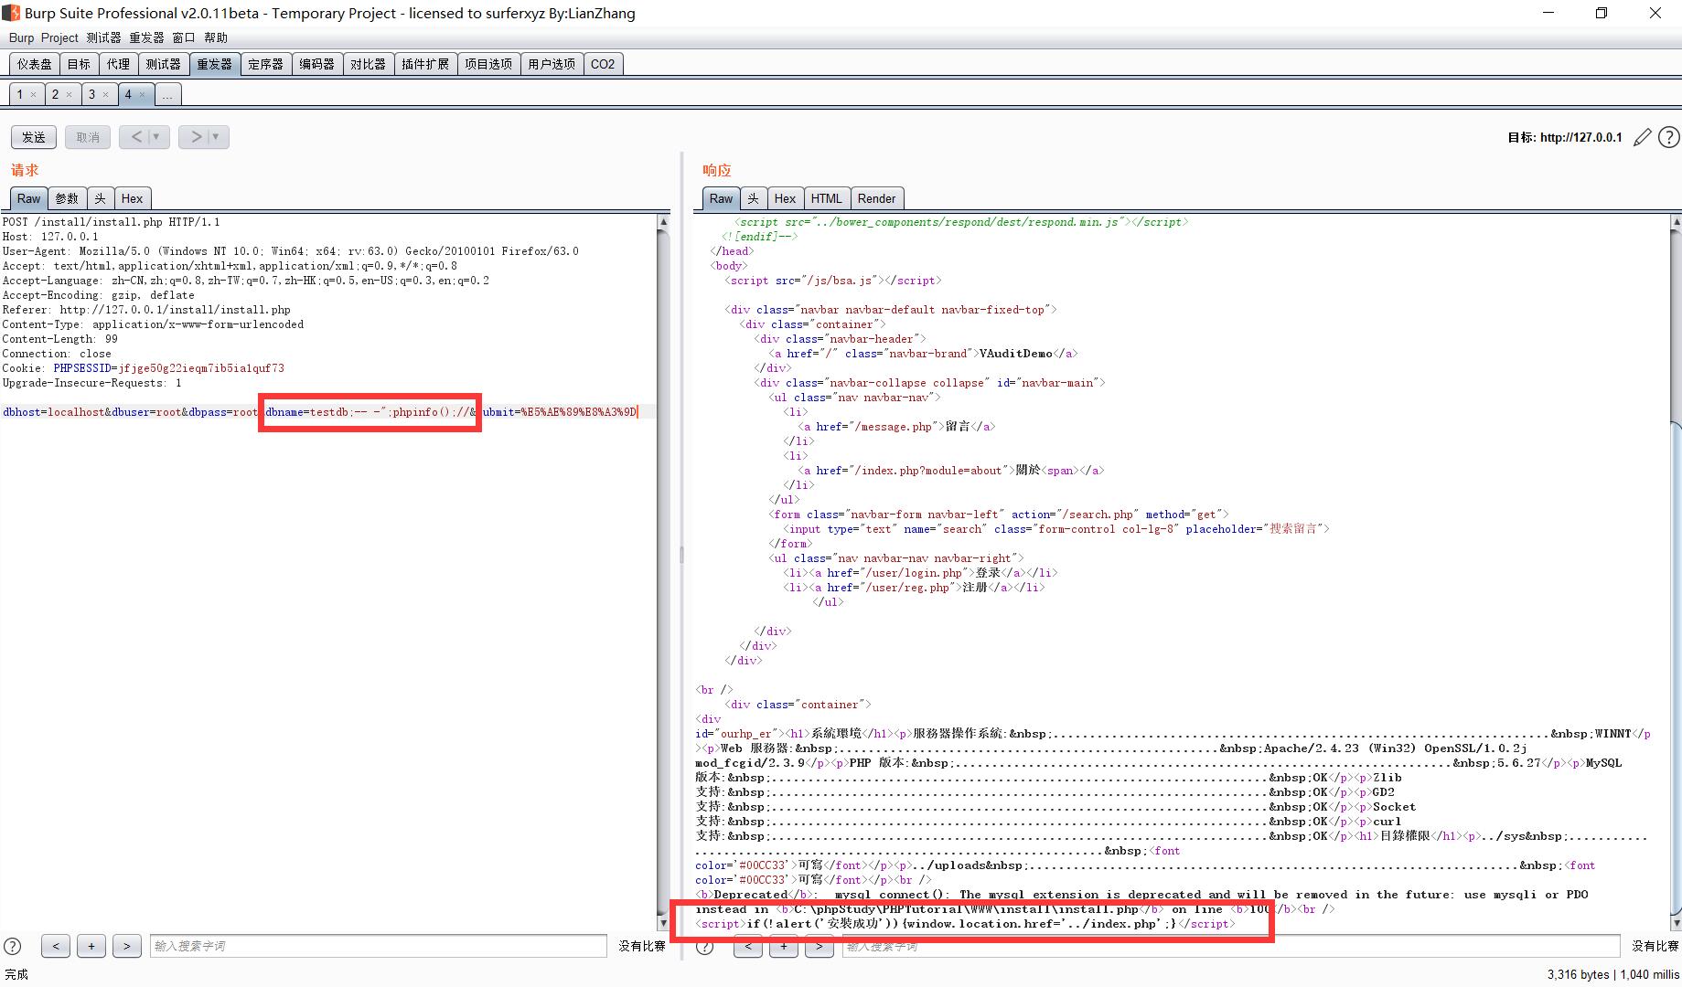
Task: Click response search next match button
Action: point(820,949)
